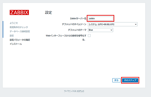Open the デフォルトのタイムゾーン dropdown
The width and height of the screenshot is (151, 97).
pyautogui.click(x=112, y=24)
